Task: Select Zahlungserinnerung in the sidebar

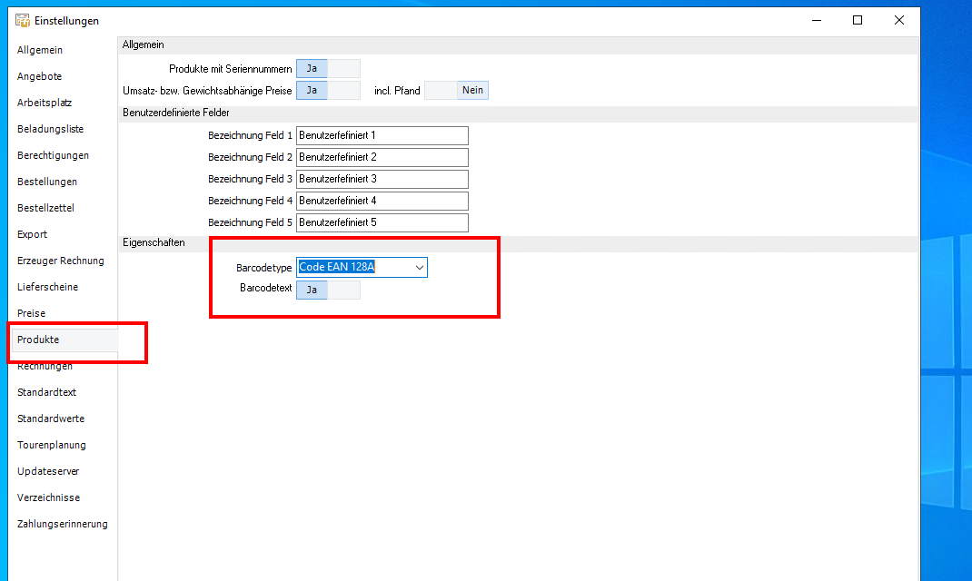Action: (62, 524)
